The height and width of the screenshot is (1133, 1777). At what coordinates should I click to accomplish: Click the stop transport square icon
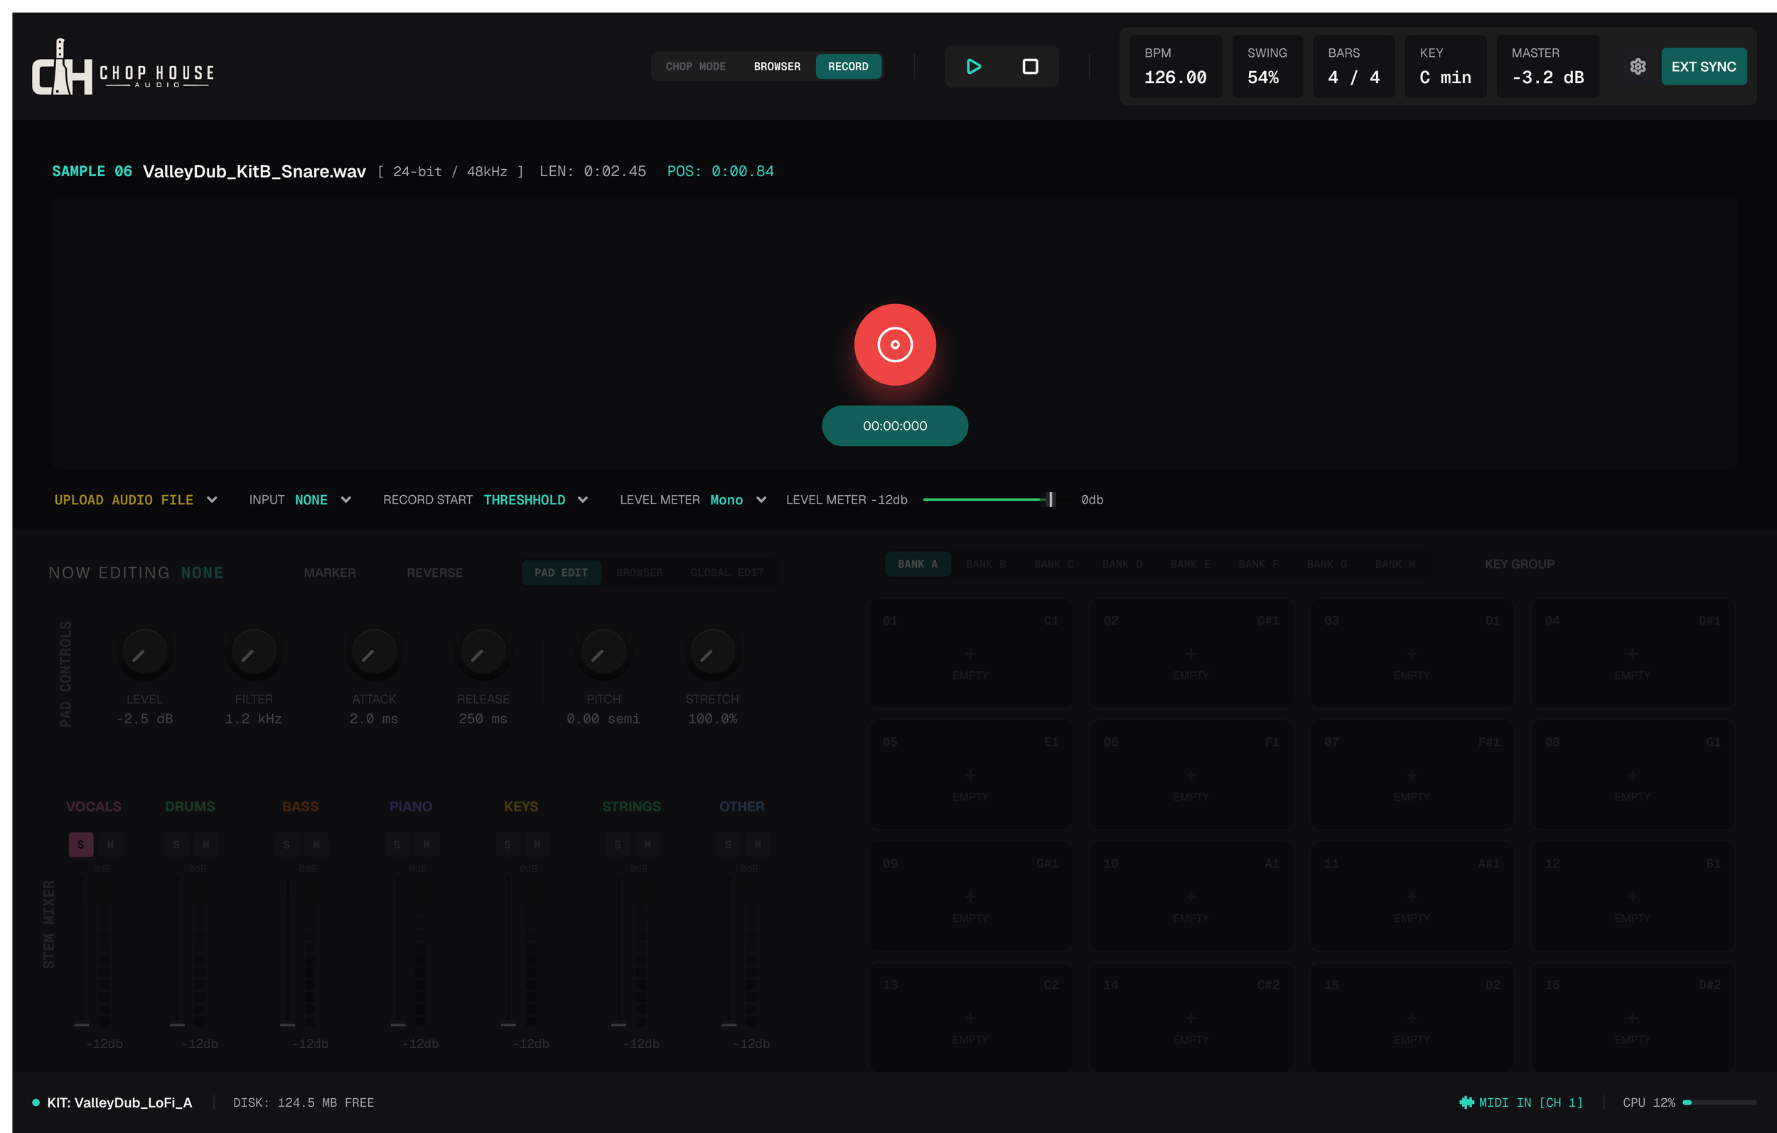(x=1030, y=66)
